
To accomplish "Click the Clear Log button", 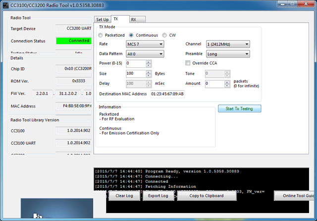I will pyautogui.click(x=124, y=196).
